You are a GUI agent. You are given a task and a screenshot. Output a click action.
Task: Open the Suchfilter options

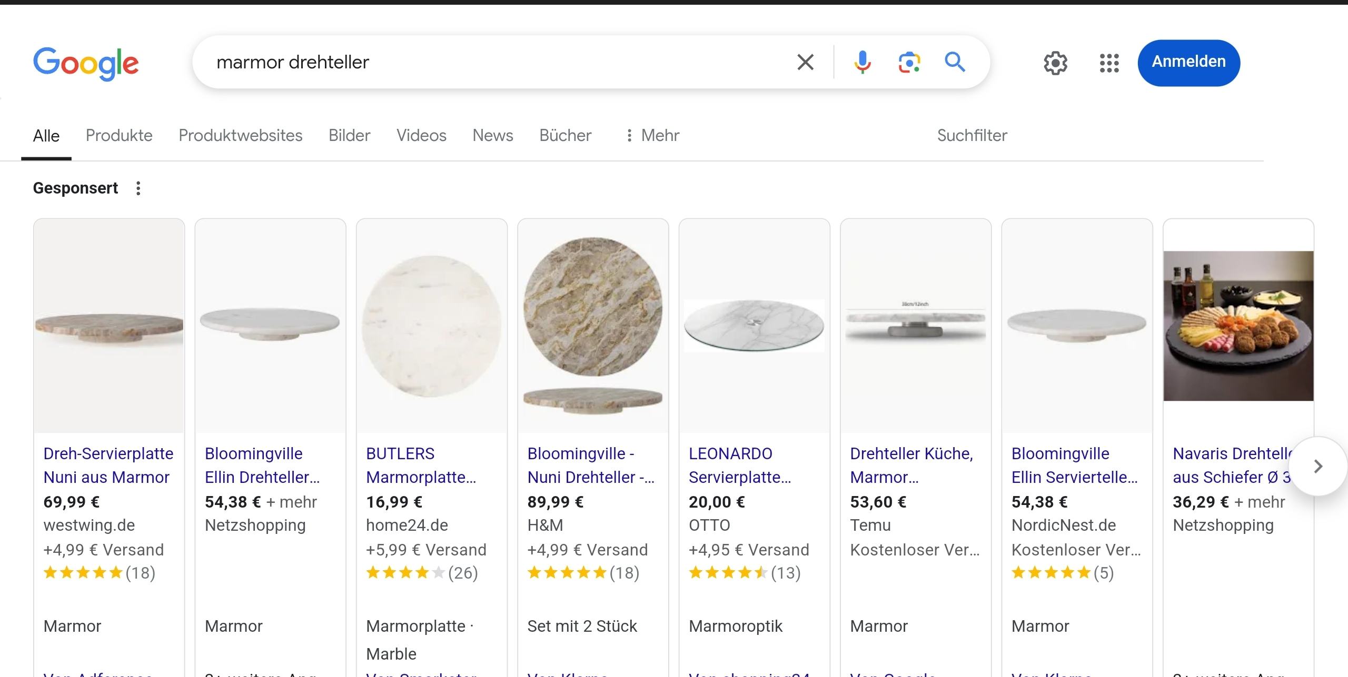(972, 136)
